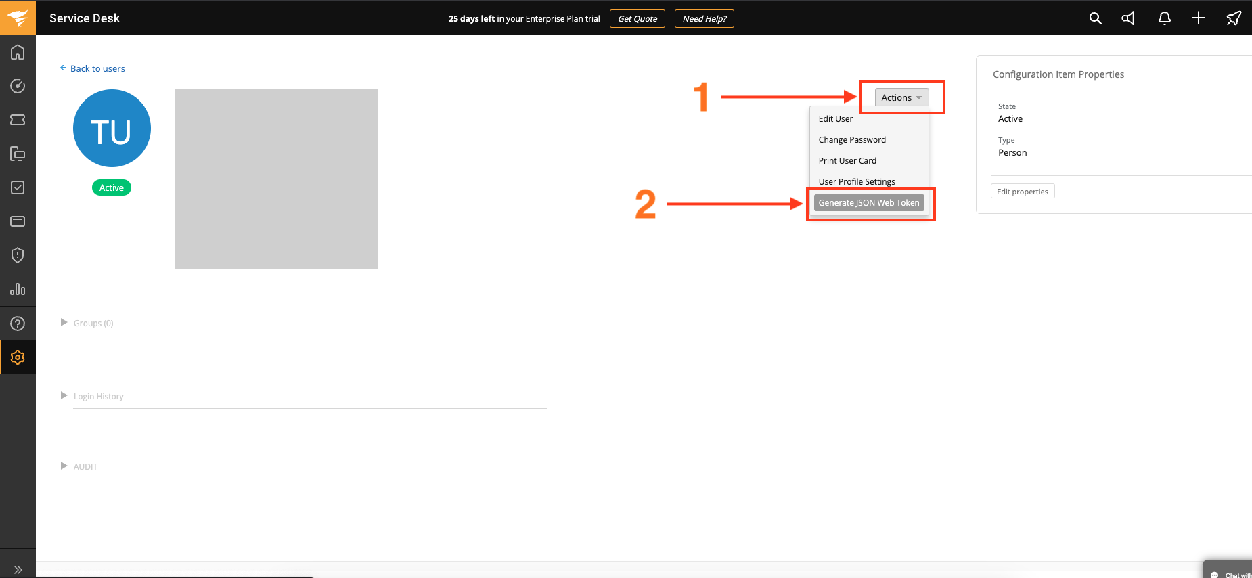Click the Type value Person
Image resolution: width=1252 pixels, height=578 pixels.
(1012, 152)
